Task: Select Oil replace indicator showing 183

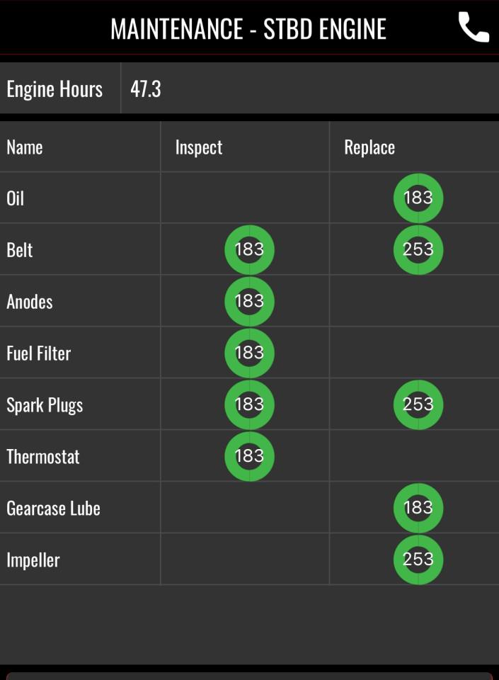Action: (x=418, y=198)
